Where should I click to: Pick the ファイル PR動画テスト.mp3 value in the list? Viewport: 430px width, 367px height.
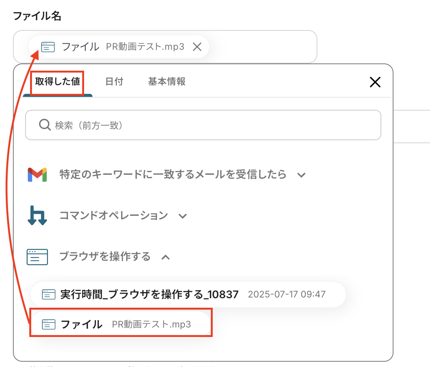[121, 324]
